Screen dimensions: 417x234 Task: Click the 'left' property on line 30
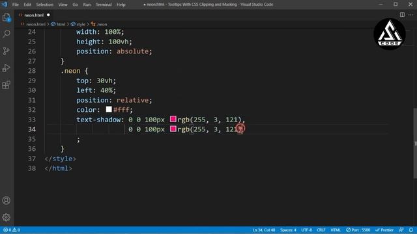coord(84,90)
